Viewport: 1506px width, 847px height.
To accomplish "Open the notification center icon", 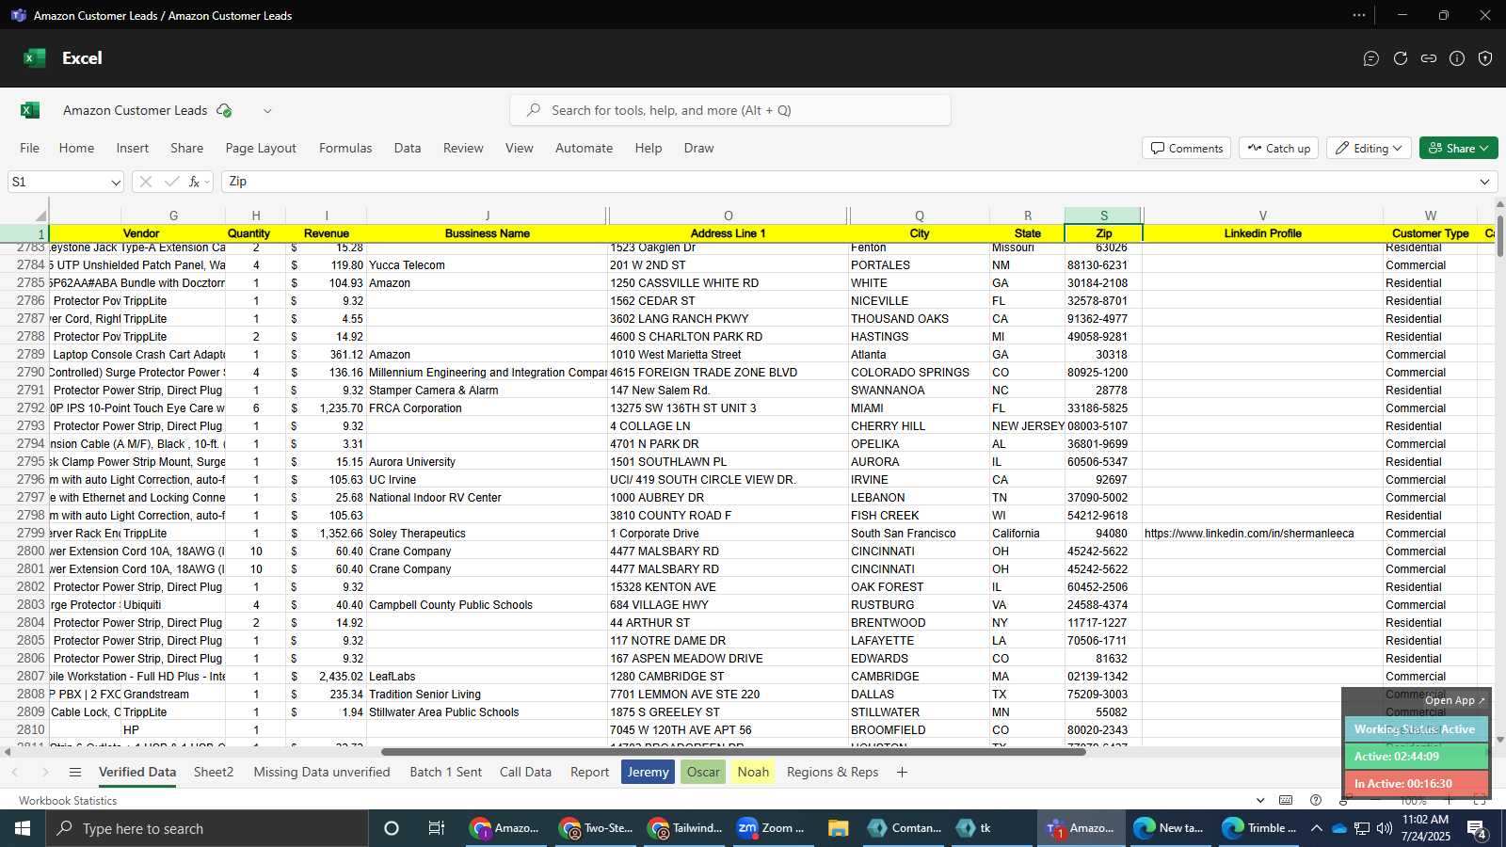I will 1477,828.
